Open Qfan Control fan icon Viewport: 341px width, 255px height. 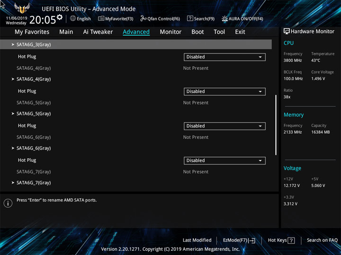pos(143,18)
